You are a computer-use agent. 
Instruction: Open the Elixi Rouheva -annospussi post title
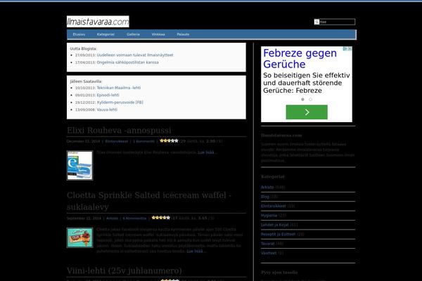[x=119, y=131]
